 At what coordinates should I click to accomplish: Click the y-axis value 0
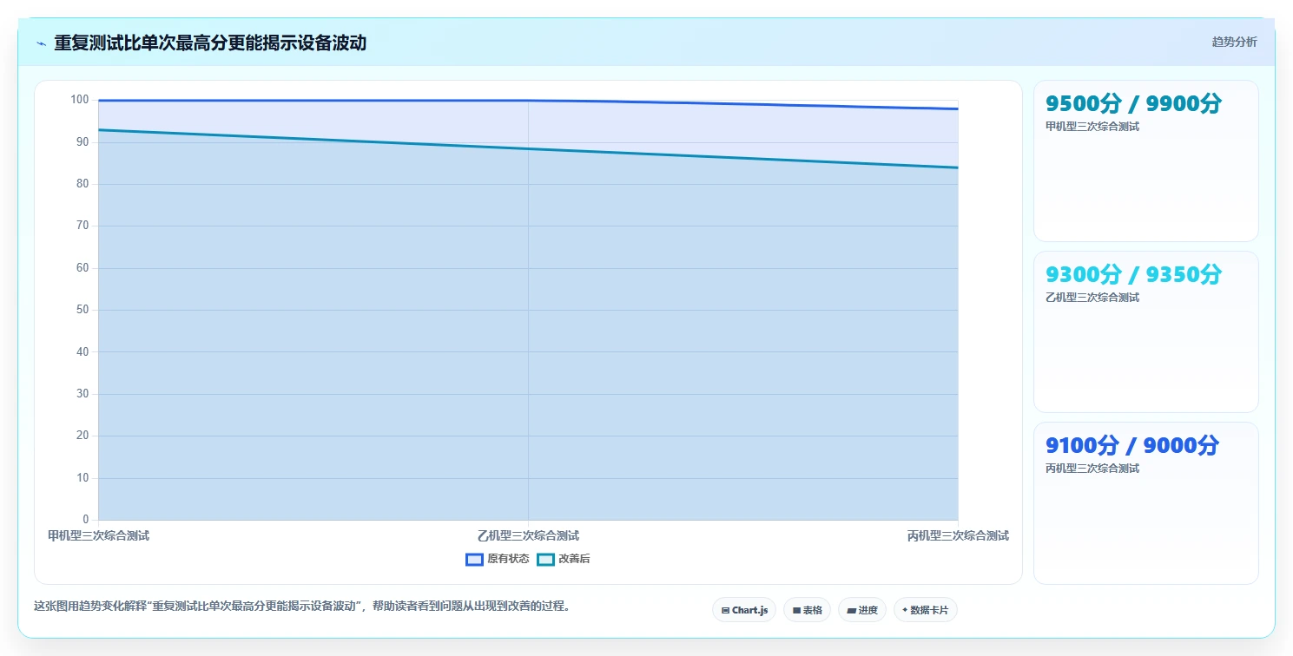[x=86, y=520]
